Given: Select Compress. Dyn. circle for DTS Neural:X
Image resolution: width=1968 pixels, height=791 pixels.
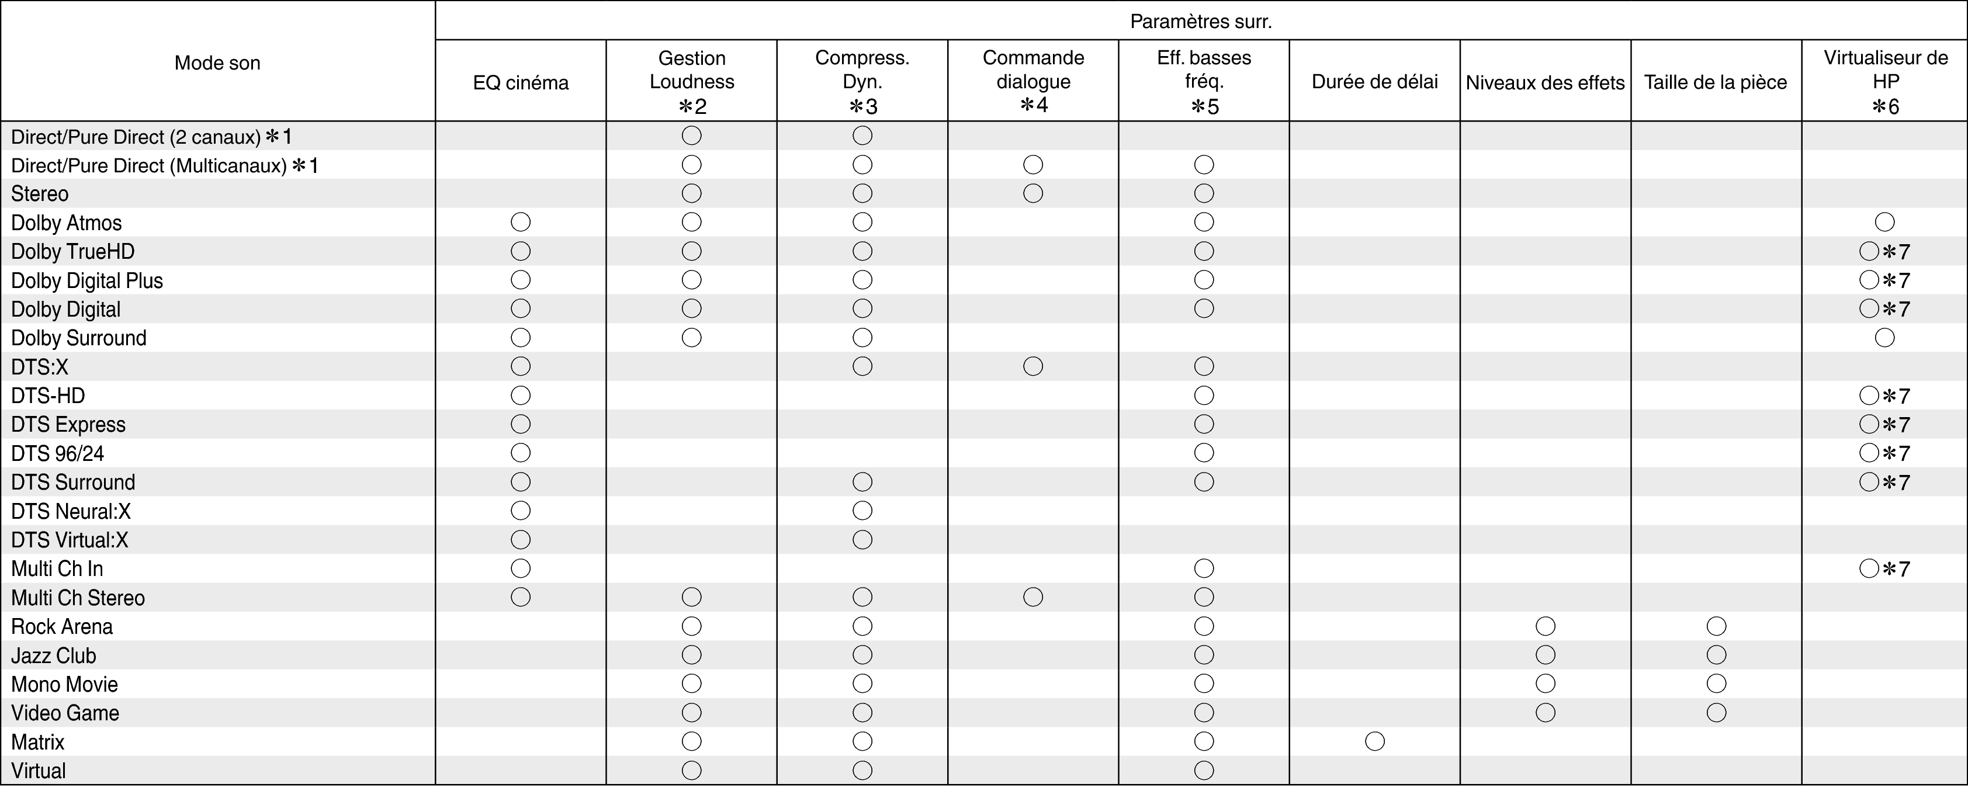Looking at the screenshot, I should [862, 511].
